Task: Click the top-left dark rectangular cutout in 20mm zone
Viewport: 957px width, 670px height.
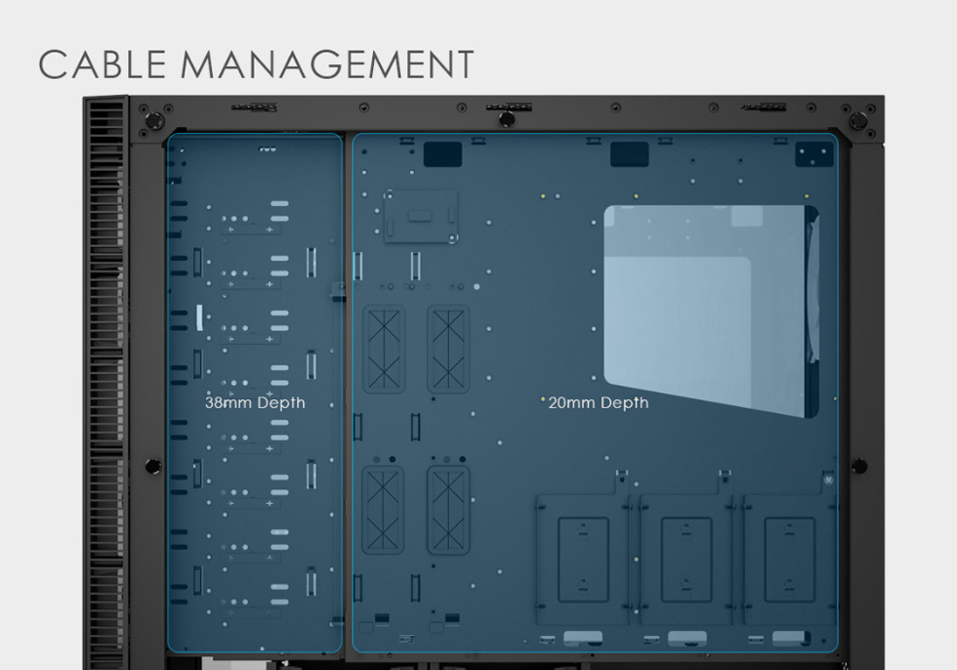Action: click(443, 153)
